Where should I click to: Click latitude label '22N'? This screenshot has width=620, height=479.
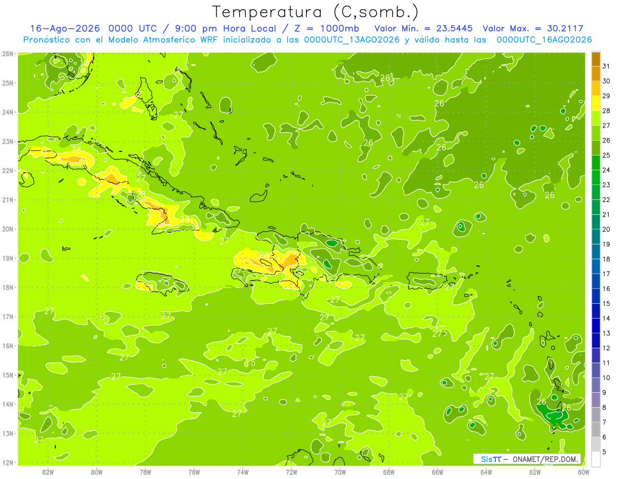(8, 171)
